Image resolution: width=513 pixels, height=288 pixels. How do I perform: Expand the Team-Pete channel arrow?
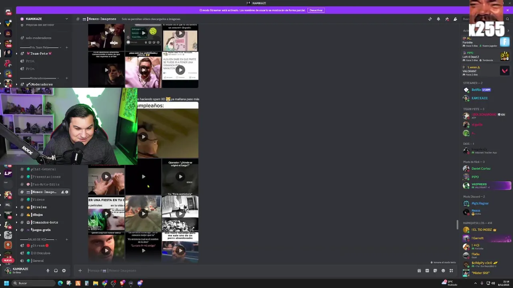16,54
